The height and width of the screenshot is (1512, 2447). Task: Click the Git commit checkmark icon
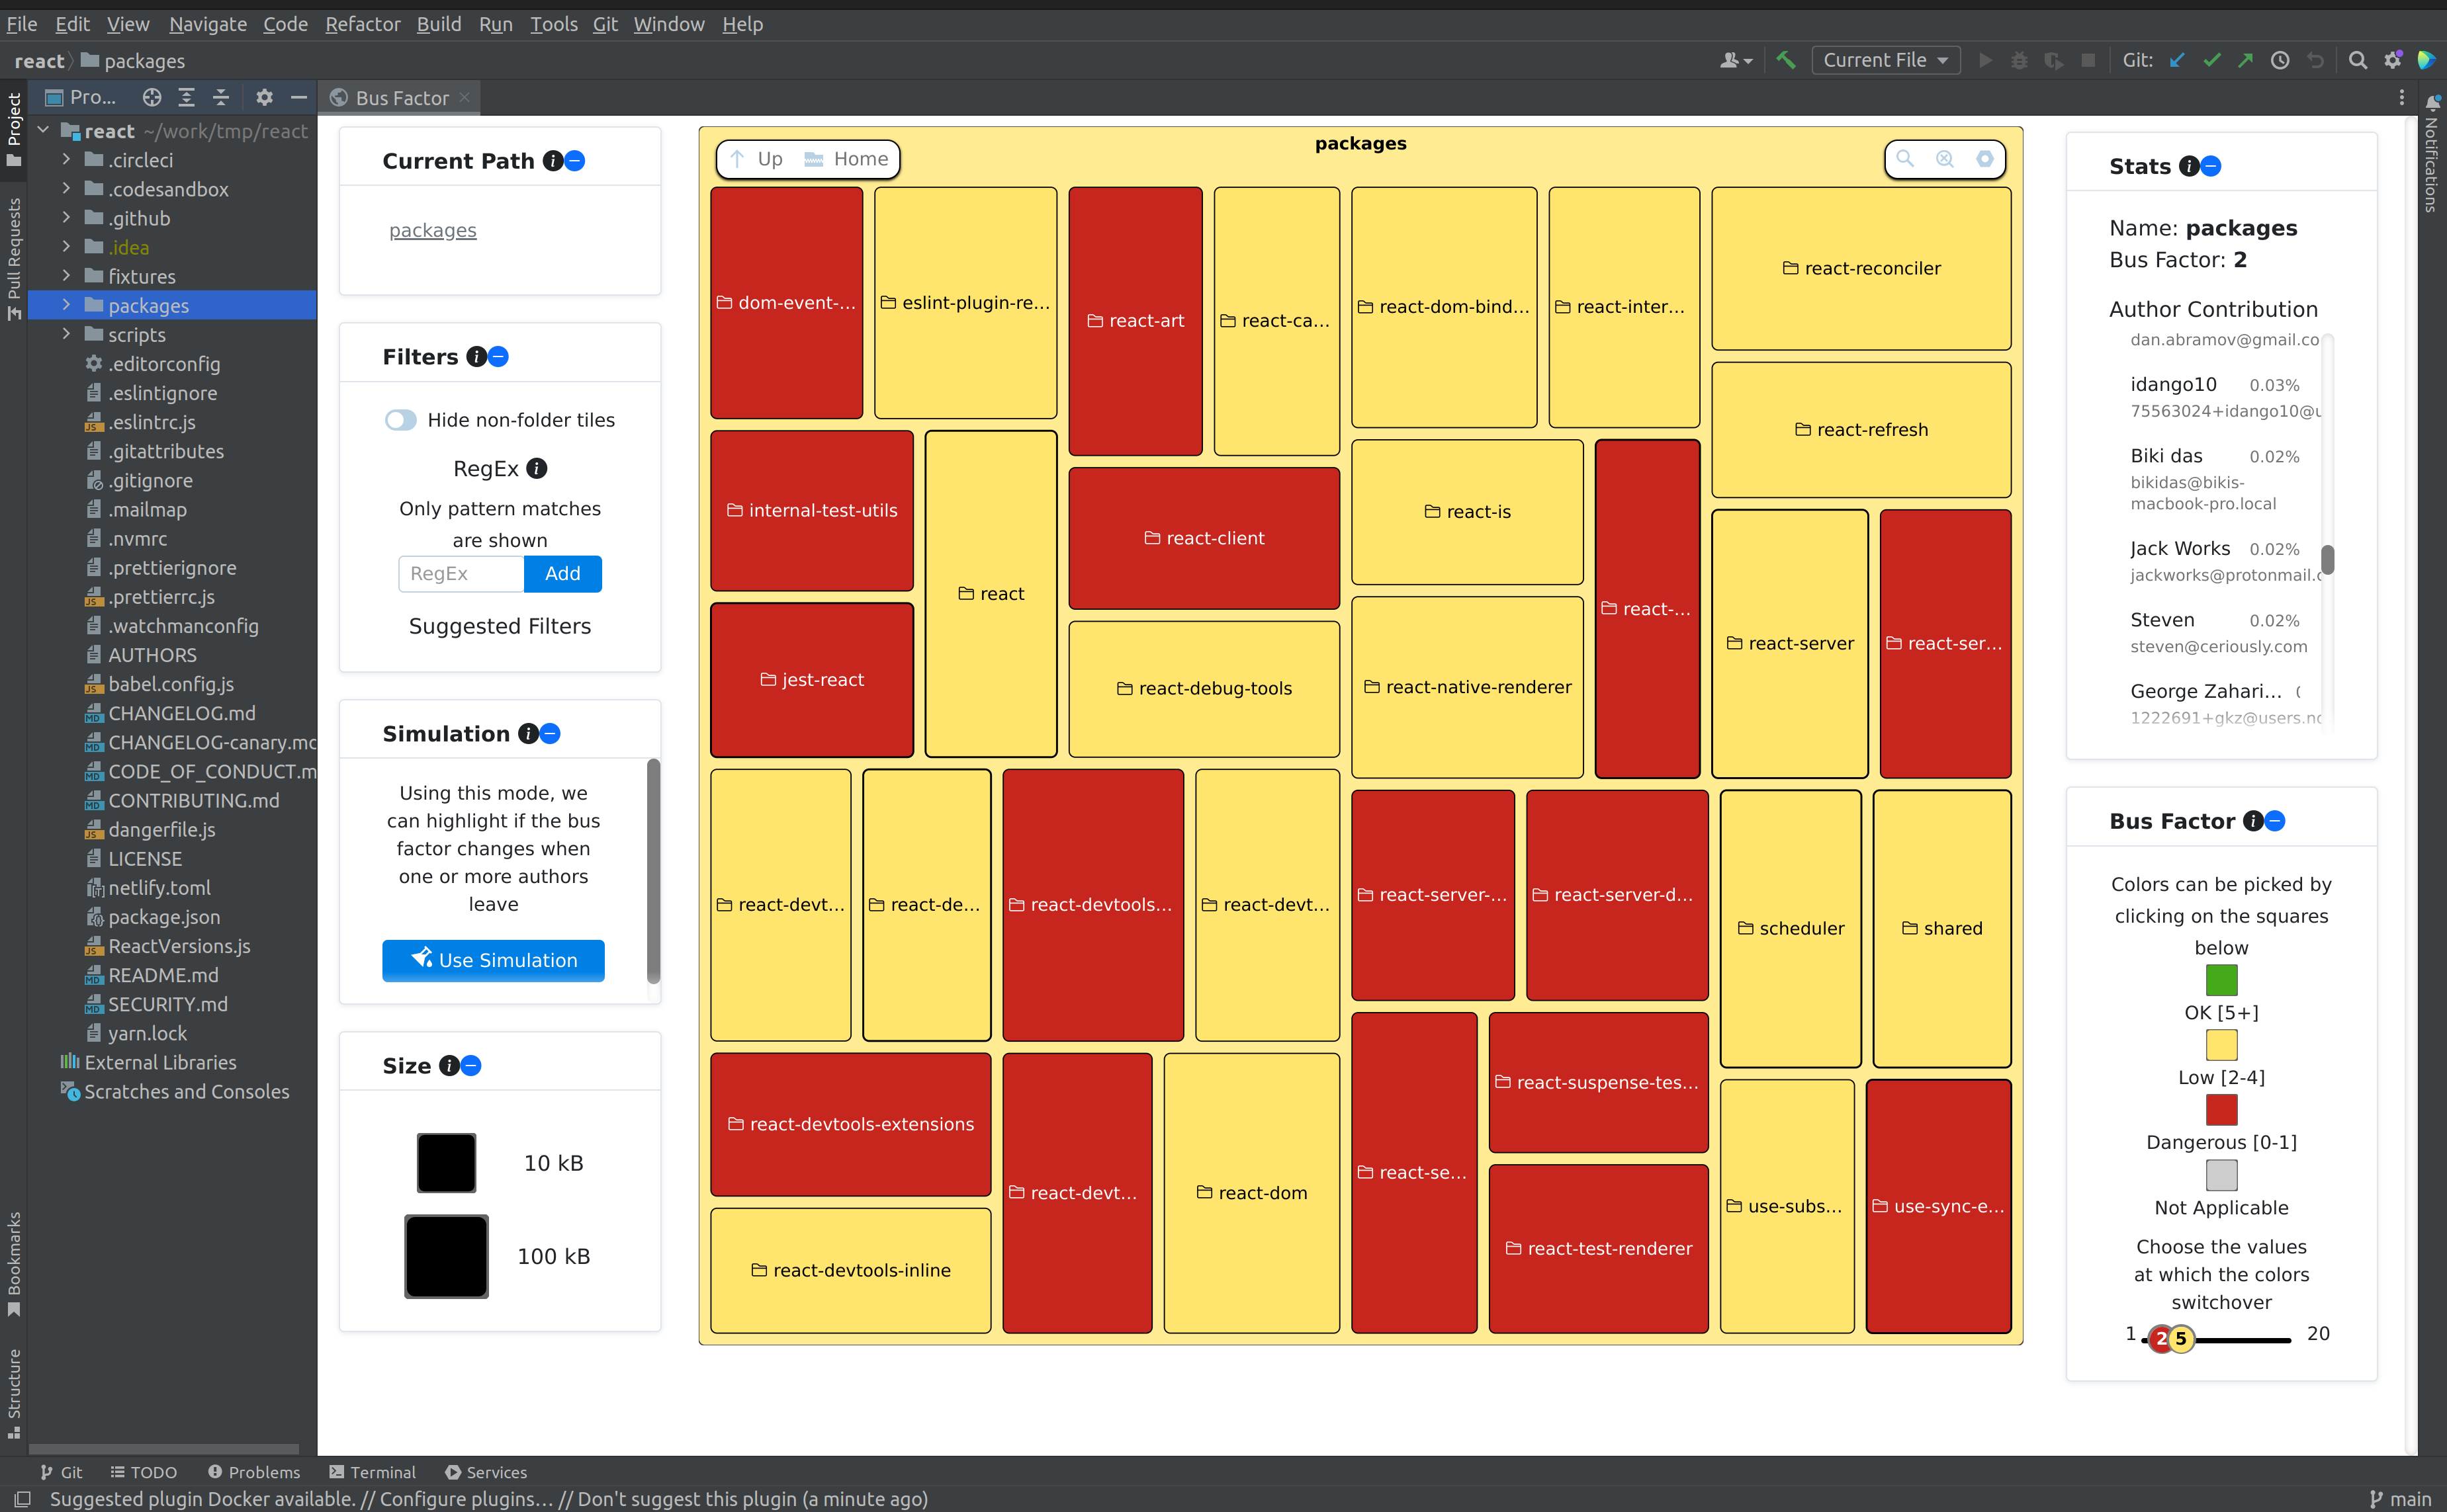pyautogui.click(x=2212, y=60)
